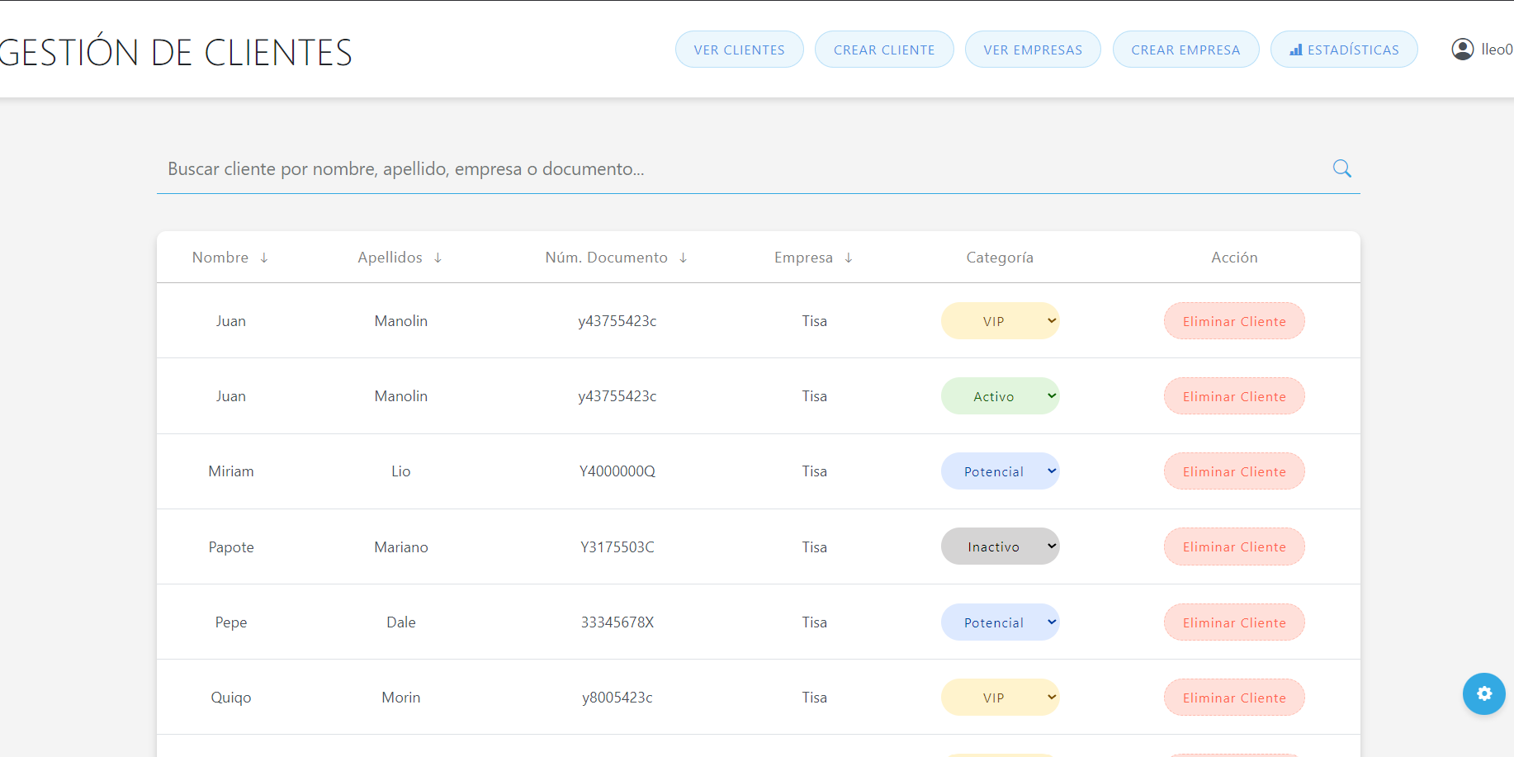Open Activo category dropdown for Juan
Screen dimensions: 1514x757
[x=1000, y=396]
